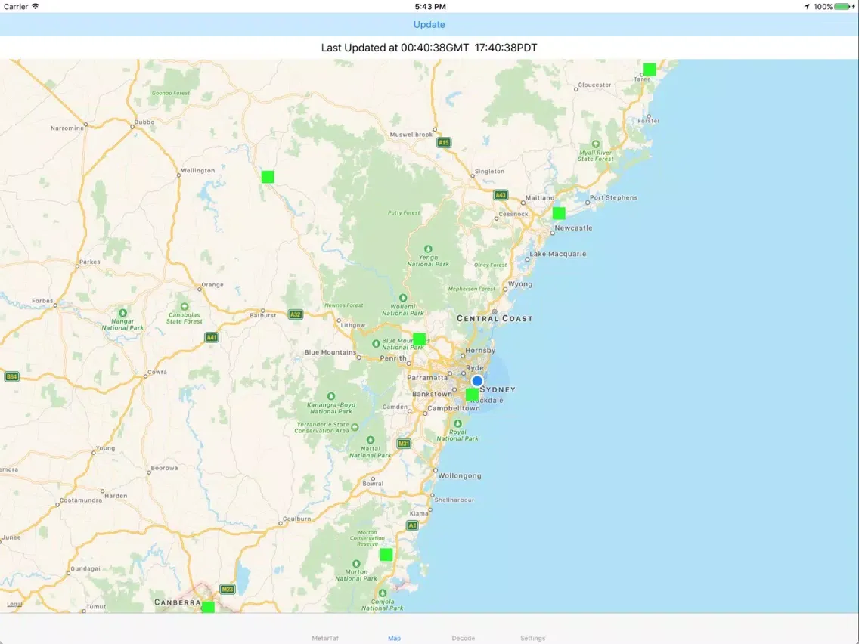Click the Muswellbrook town label

click(x=411, y=135)
